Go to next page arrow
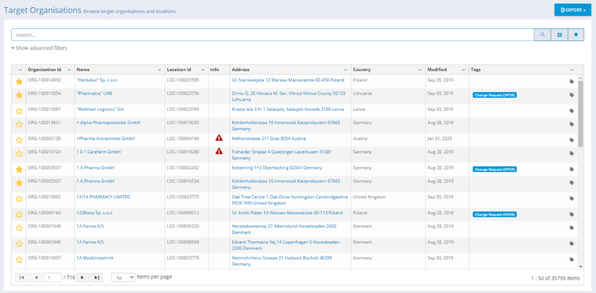 click(x=83, y=278)
